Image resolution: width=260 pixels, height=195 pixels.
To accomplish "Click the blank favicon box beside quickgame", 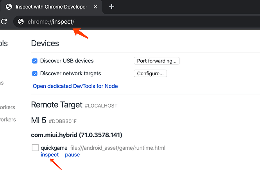I will (35, 148).
